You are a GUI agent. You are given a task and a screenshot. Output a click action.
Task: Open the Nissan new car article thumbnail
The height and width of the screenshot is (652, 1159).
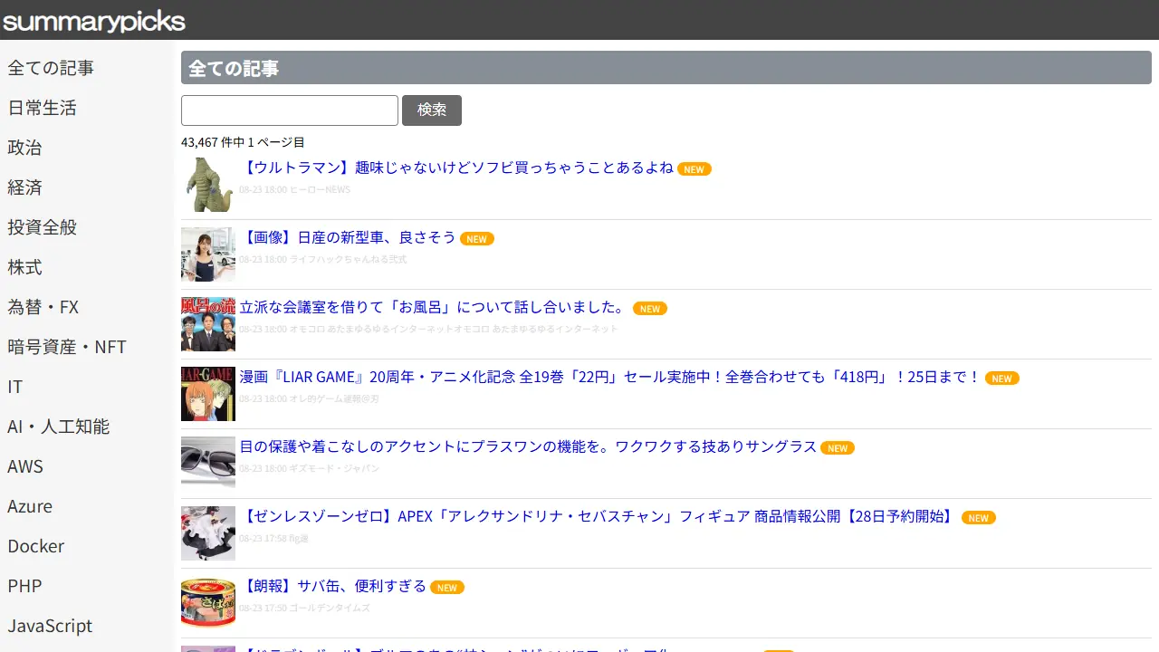point(208,254)
